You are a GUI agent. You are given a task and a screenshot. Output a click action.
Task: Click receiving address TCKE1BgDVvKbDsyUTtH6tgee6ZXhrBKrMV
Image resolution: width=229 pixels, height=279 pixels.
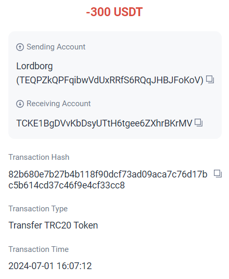104,123
